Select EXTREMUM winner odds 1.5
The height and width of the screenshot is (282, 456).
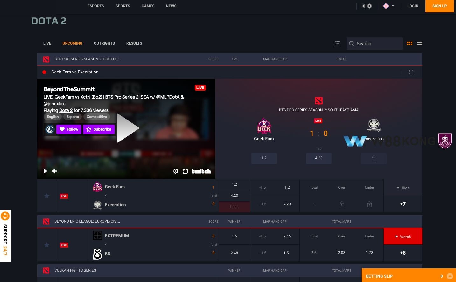(x=235, y=236)
